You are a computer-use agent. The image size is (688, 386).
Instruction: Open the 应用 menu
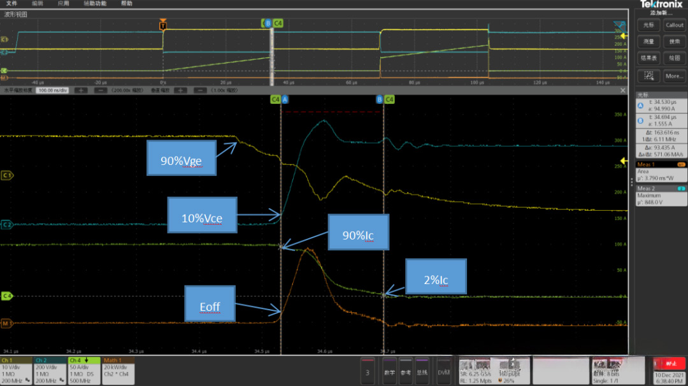pyautogui.click(x=63, y=3)
